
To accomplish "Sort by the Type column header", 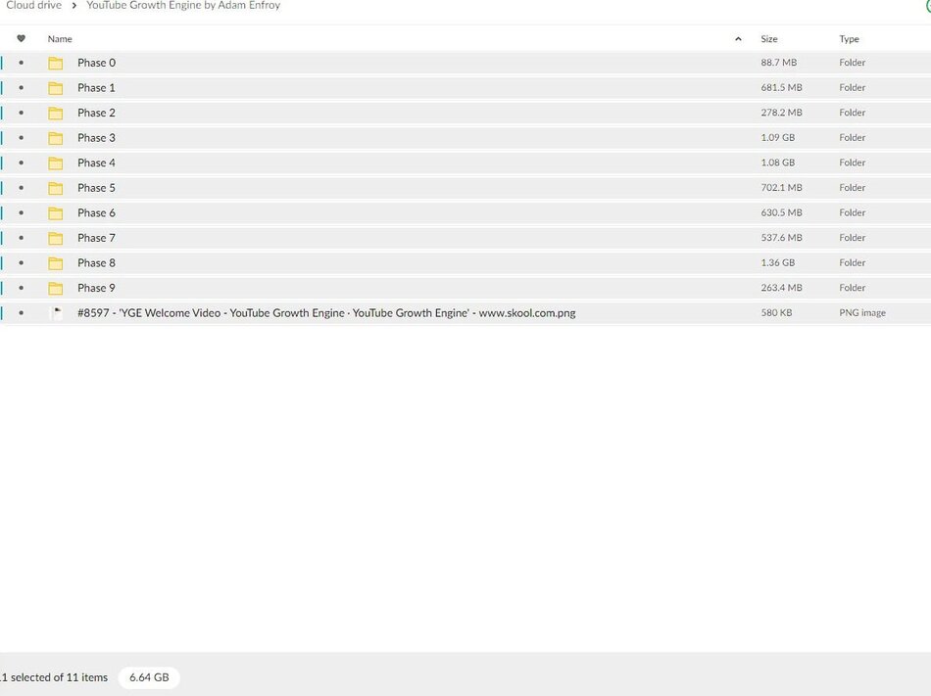I will pyautogui.click(x=849, y=39).
